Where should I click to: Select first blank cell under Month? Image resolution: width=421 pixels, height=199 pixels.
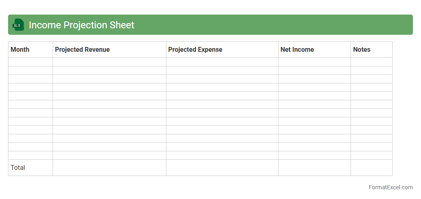(30, 62)
